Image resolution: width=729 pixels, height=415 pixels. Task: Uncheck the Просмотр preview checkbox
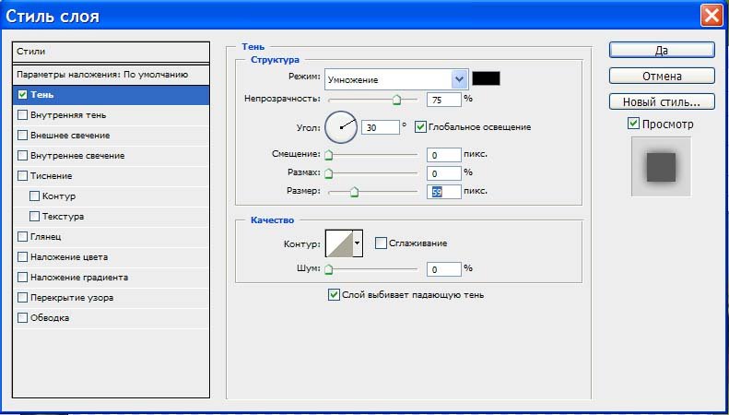click(x=633, y=124)
